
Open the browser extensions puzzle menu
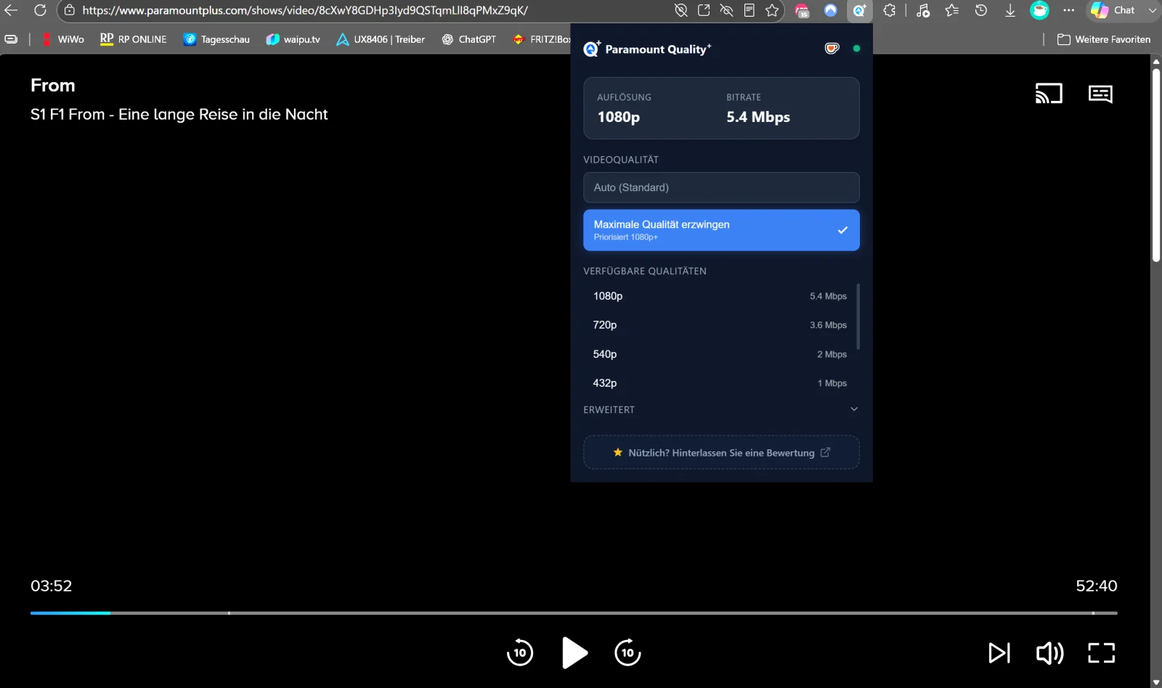pyautogui.click(x=889, y=10)
